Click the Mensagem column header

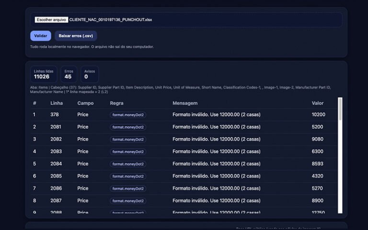[x=185, y=103]
